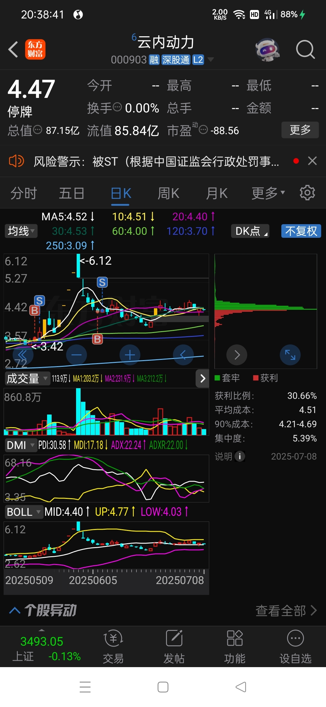Tap the back arrow icon
Screen dimensions: 326x707
pos(13,49)
